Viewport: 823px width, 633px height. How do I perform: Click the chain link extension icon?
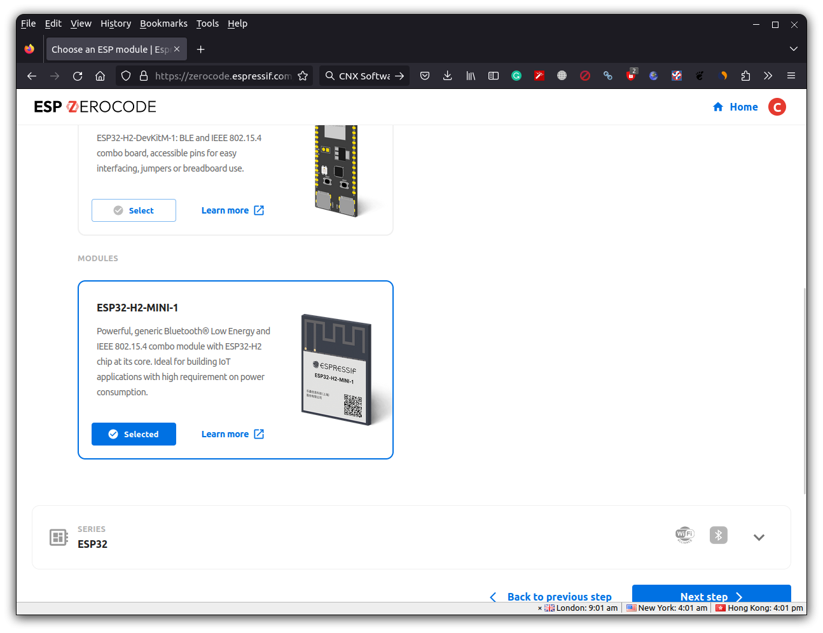[x=608, y=76]
